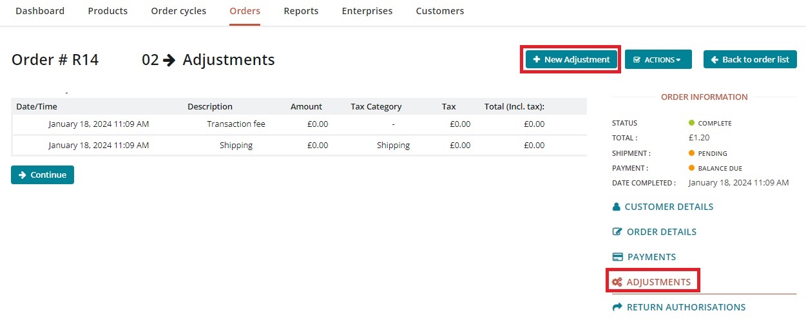This screenshot has width=806, height=322.
Task: Select the Shipping adjustment row
Action: click(236, 145)
